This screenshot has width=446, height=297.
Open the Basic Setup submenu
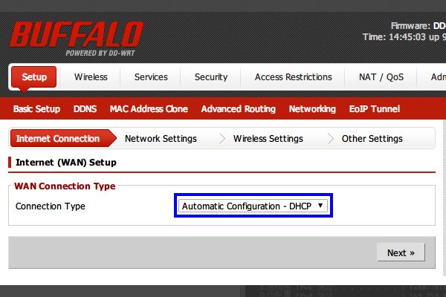[x=36, y=109]
